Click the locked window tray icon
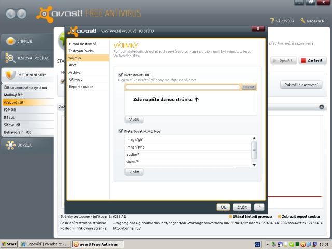Viewport: 332px width, 249px height. 280,244
